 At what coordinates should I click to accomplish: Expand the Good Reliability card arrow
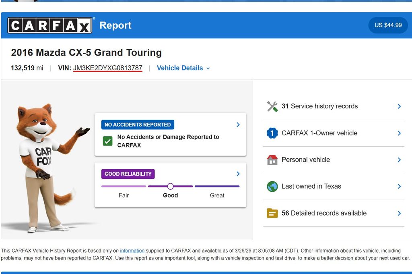point(238,174)
